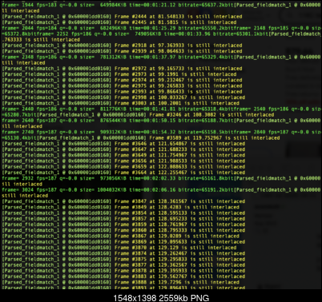Click the text 'bitrate=65191.2kbit'

pos(205,190)
